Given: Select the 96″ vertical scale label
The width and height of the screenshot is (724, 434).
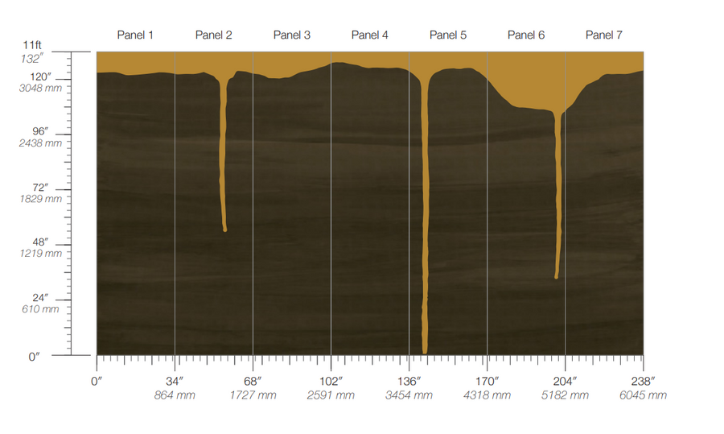Looking at the screenshot, I should pyautogui.click(x=40, y=132).
